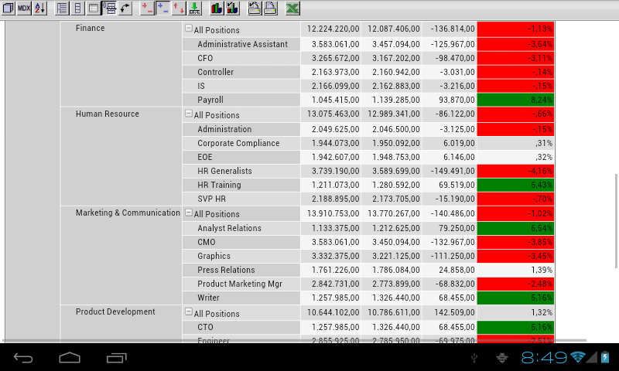619x371 pixels.
Task: Click the HR Generalists position label
Action: pyautogui.click(x=224, y=171)
